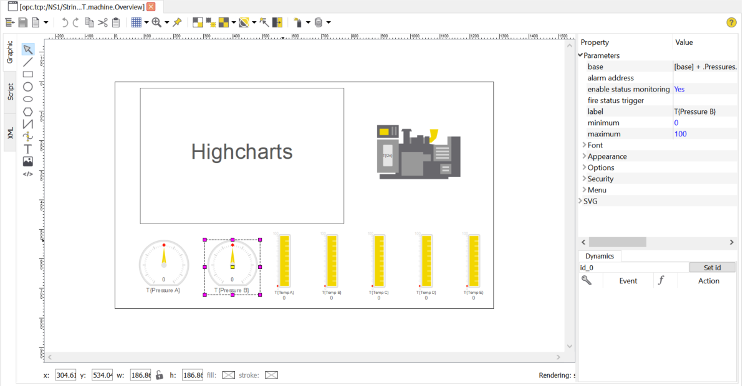Select the Line drawing tool

(x=27, y=62)
